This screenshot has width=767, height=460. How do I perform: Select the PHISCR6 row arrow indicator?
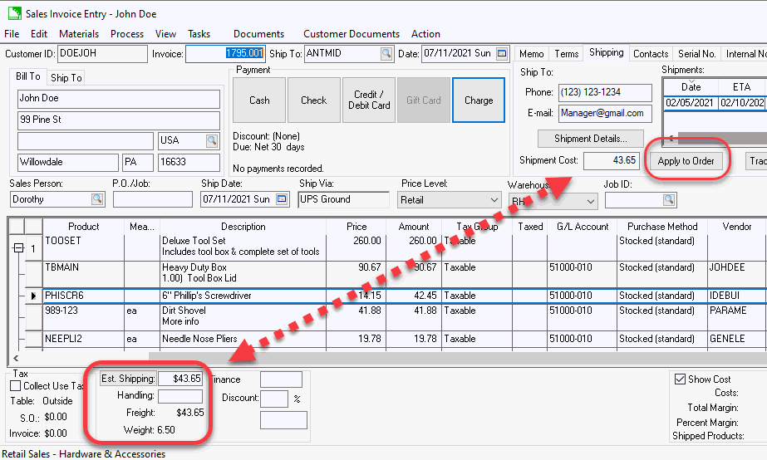33,296
